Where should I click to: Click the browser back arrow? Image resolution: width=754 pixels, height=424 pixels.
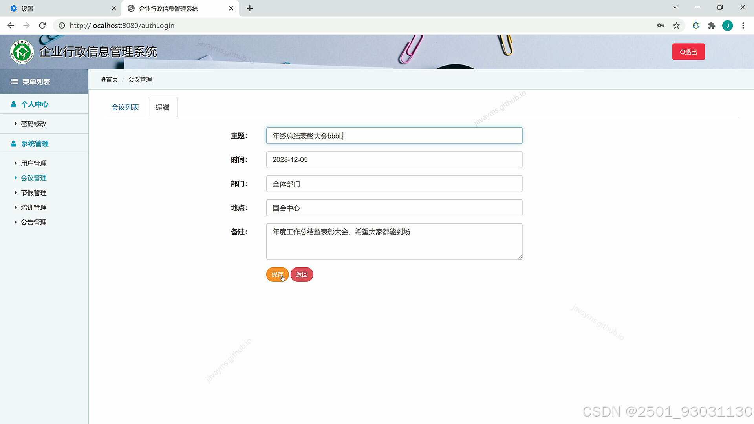(x=11, y=26)
